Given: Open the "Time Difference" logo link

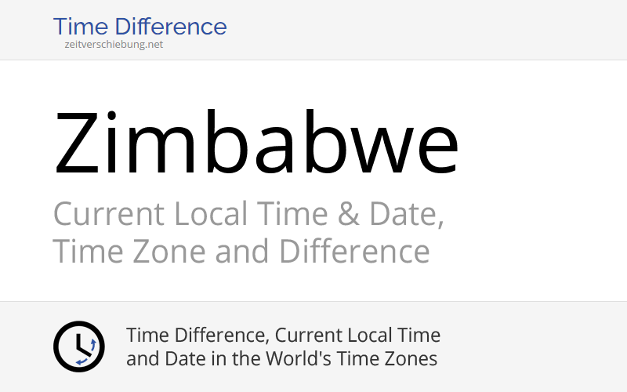Looking at the screenshot, I should coord(140,27).
